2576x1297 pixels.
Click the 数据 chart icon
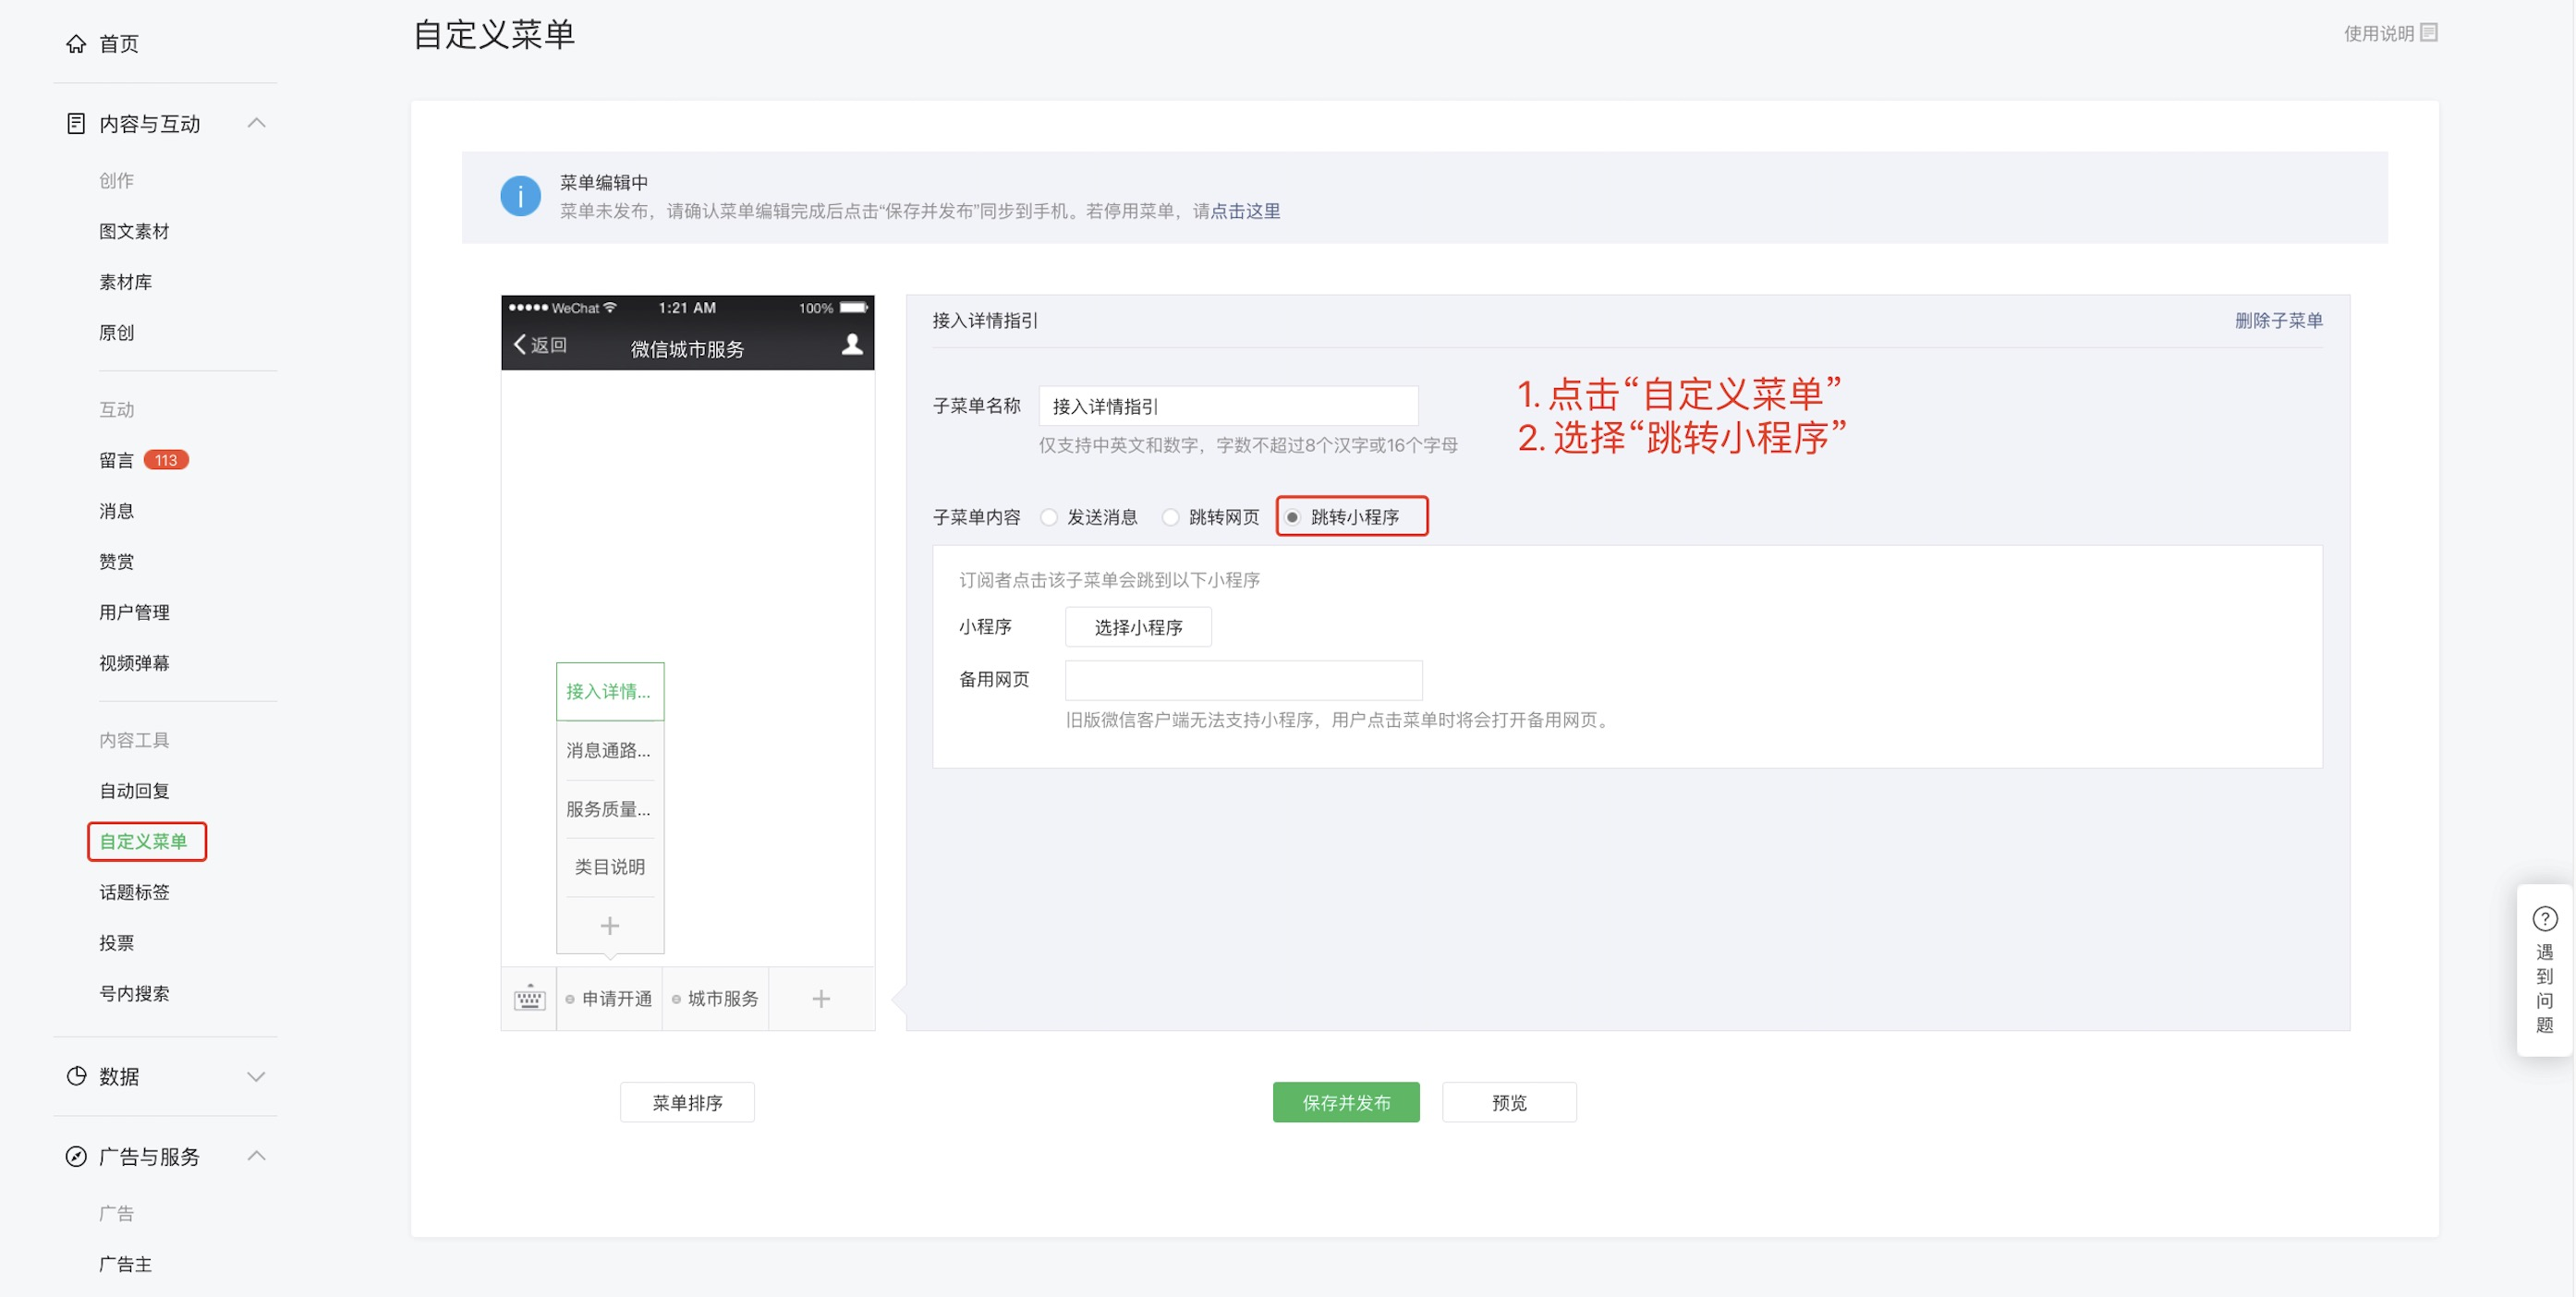(x=76, y=1076)
